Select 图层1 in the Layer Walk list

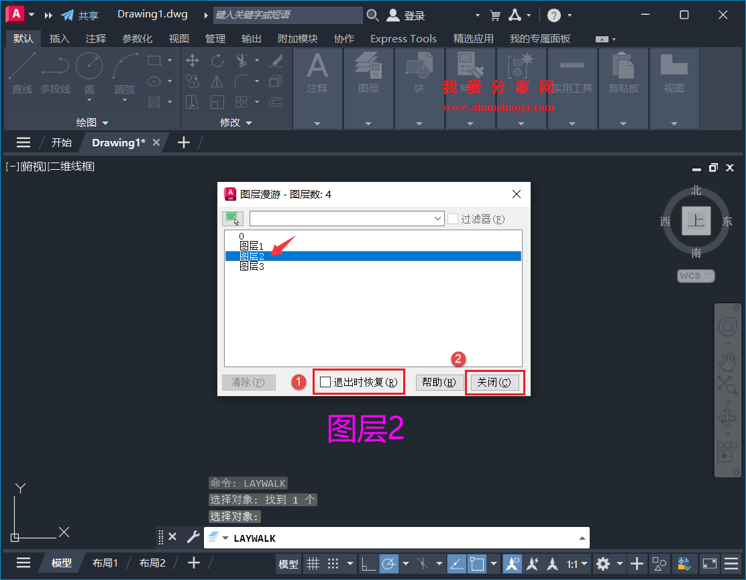(x=252, y=246)
